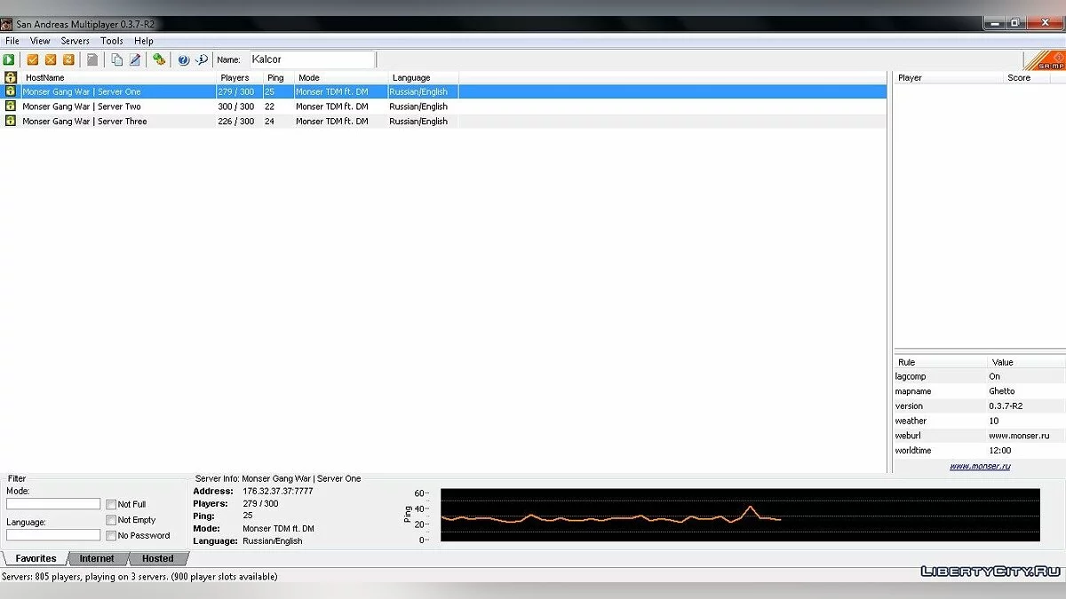Open the www.monser.ru link
This screenshot has height=599, width=1066.
(979, 466)
